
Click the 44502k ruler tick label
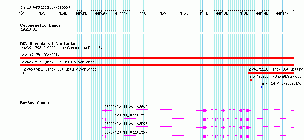20,14
